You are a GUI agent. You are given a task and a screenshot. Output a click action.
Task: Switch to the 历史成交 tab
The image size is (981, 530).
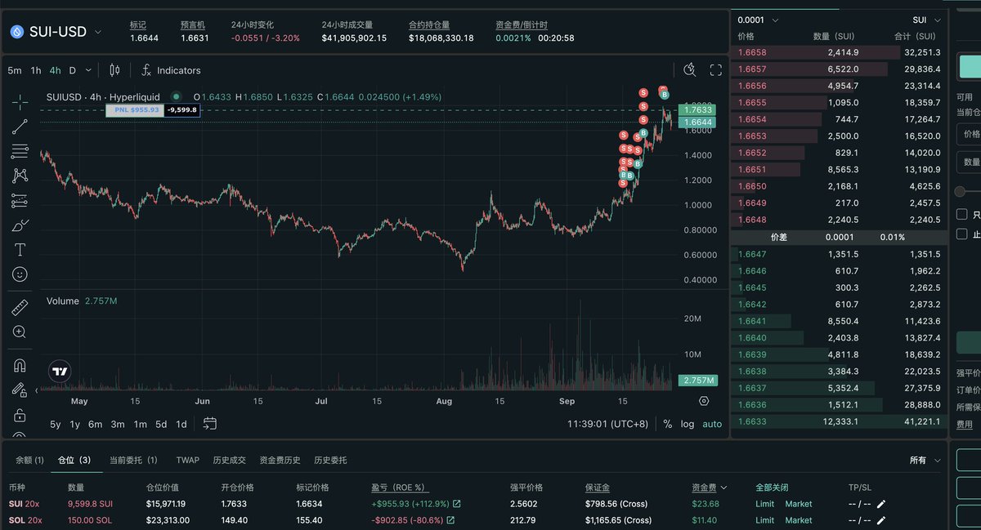[x=229, y=460]
